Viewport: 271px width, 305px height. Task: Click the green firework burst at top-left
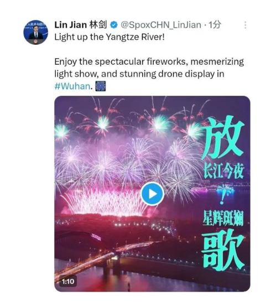(61, 132)
